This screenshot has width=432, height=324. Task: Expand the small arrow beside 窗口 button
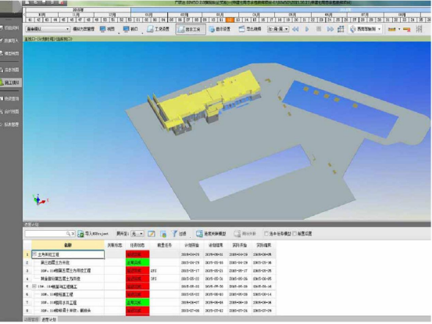(x=142, y=33)
